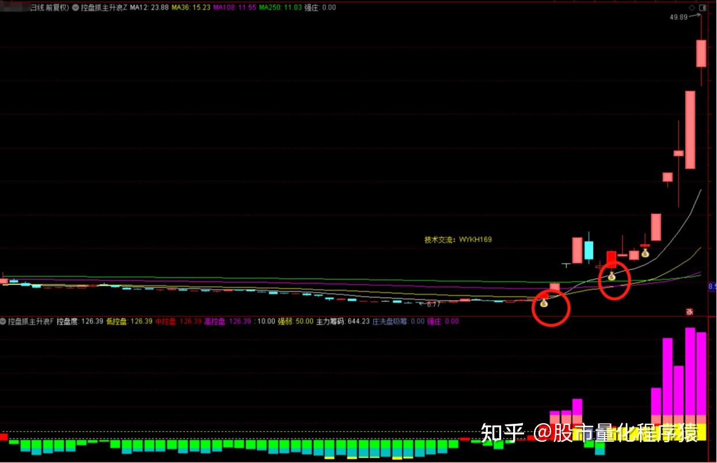Select the MA250: 11.03 label
The height and width of the screenshot is (463, 717).
click(x=280, y=7)
